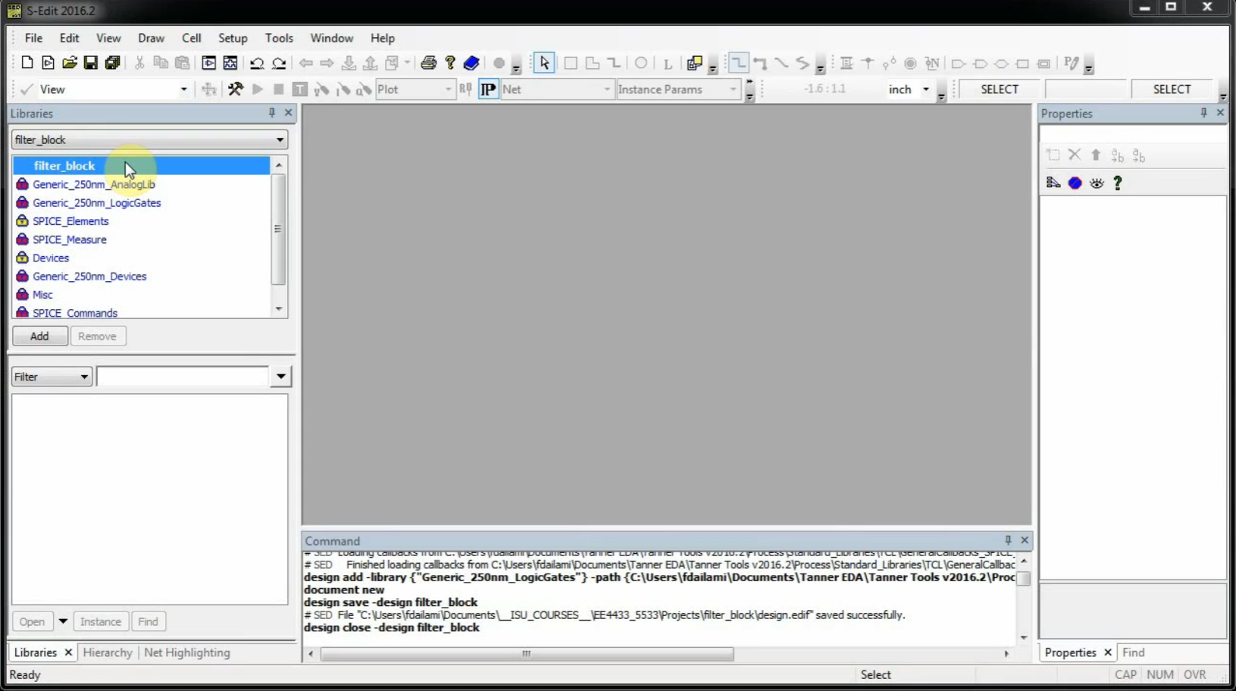The image size is (1236, 691).
Task: Click the Print icon in toolbar
Action: pyautogui.click(x=428, y=63)
